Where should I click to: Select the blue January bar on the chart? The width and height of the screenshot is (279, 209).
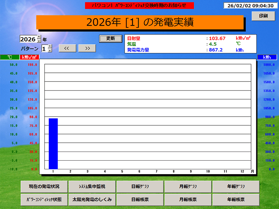point(53,143)
